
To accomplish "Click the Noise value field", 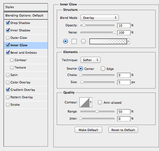I will (124, 33).
